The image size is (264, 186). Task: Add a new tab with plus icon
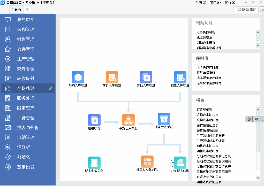click(x=28, y=10)
